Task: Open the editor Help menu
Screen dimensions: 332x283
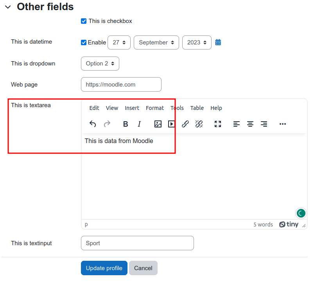Action: pyautogui.click(x=216, y=108)
